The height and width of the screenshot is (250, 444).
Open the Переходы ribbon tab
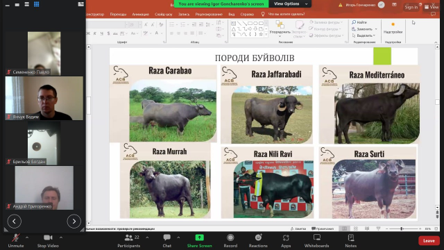(x=118, y=14)
